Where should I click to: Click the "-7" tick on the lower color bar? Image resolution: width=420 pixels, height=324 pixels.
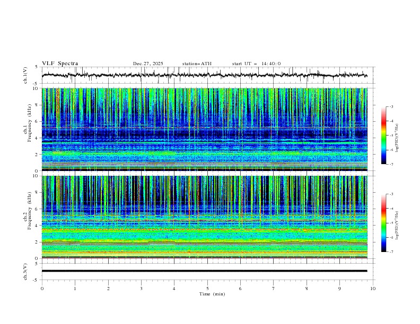pos(391,252)
